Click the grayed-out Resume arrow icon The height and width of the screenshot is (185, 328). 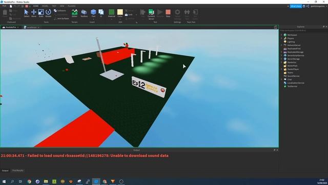[160, 12]
